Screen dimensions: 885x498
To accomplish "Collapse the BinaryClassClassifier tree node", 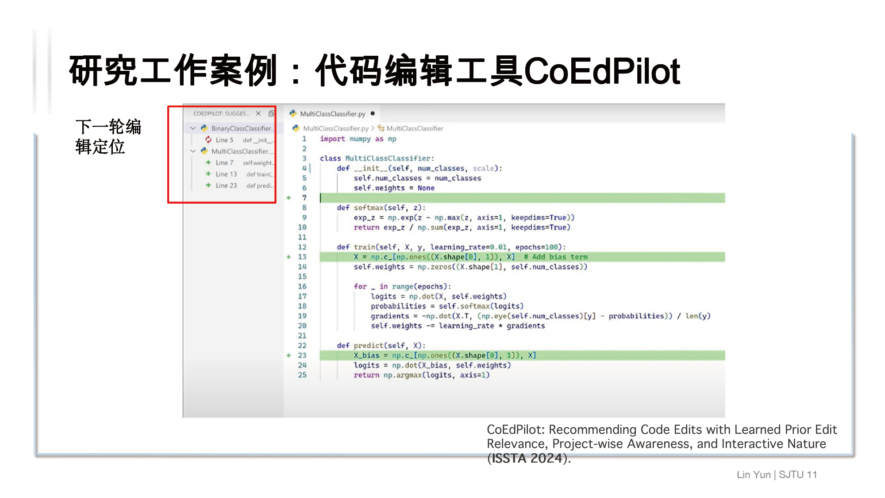I will 193,128.
